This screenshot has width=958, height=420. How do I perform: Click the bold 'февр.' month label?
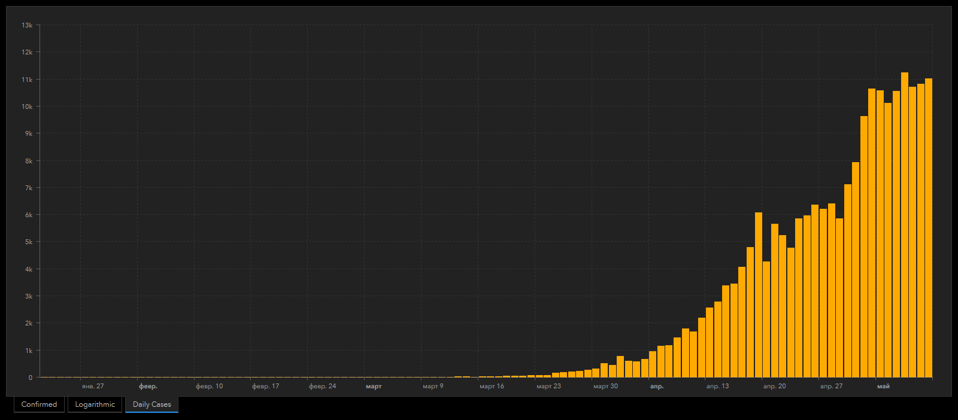coord(148,386)
